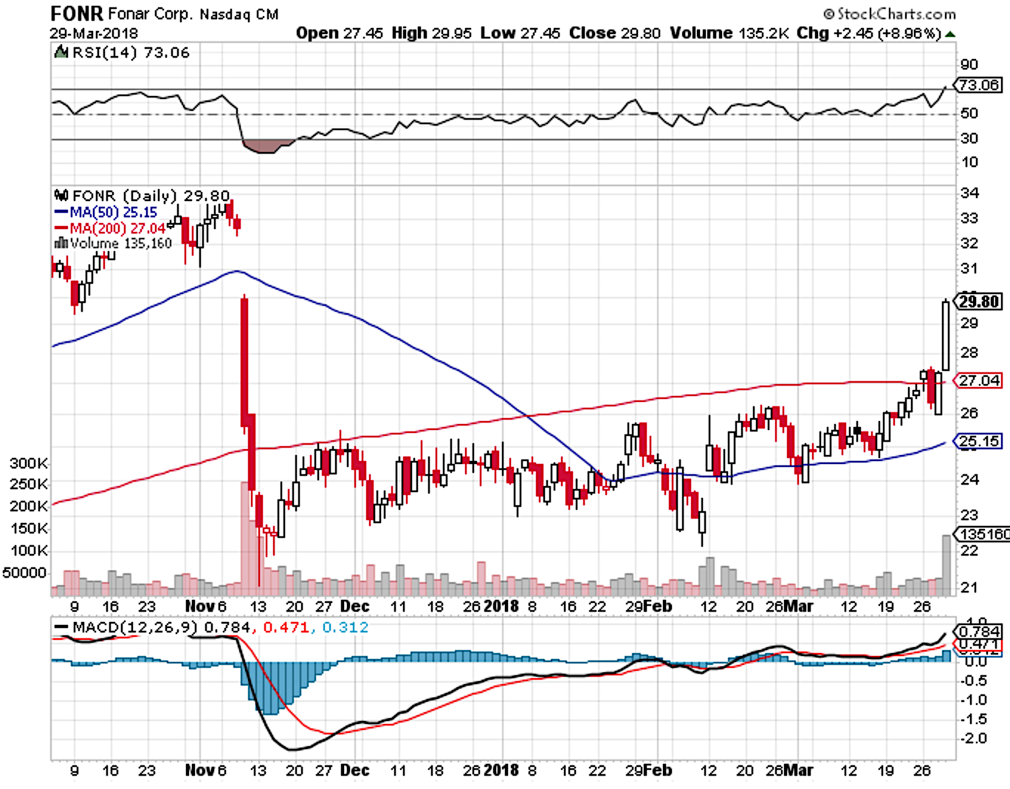Click the red 27.04 MA(200) tag on right axis

pyautogui.click(x=979, y=380)
